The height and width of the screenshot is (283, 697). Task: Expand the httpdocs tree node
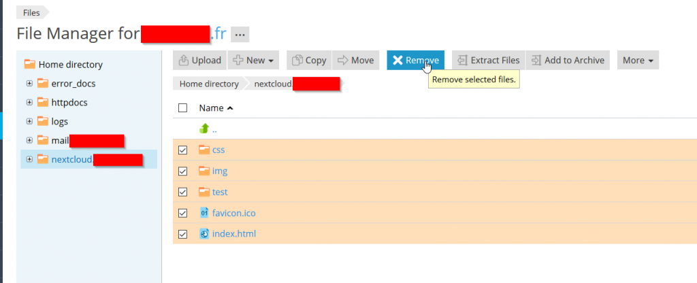coord(29,103)
